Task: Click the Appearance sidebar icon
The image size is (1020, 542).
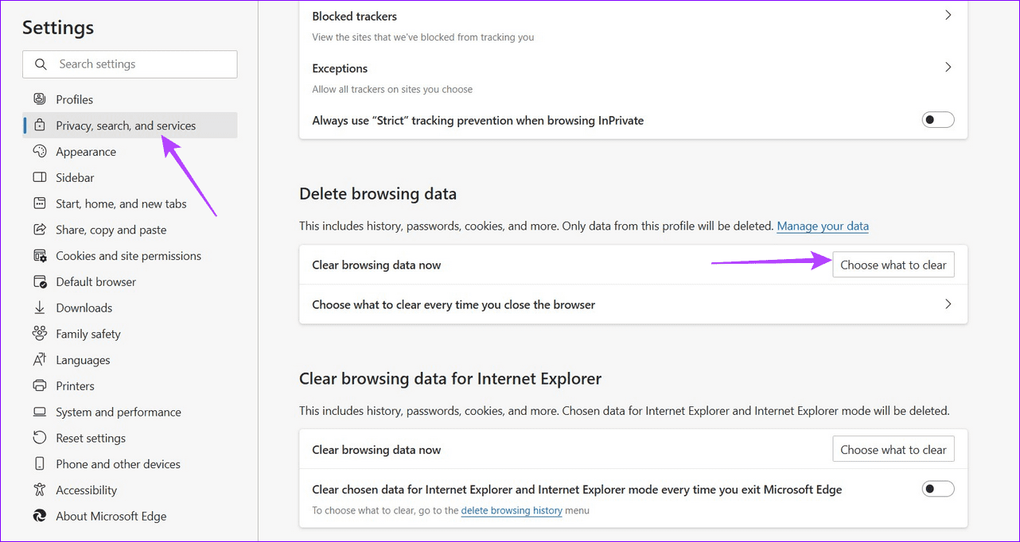Action: pos(39,151)
